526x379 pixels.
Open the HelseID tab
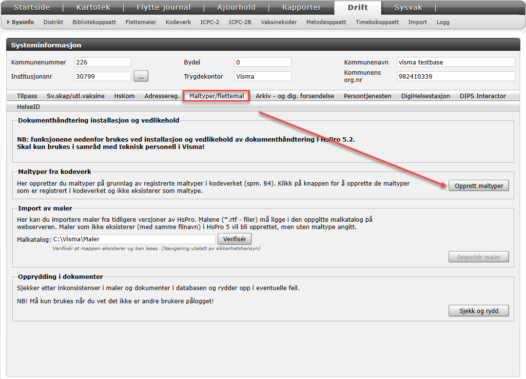tap(28, 106)
